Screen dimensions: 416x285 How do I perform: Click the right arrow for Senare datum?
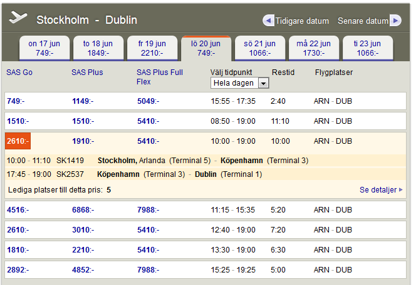pos(395,21)
